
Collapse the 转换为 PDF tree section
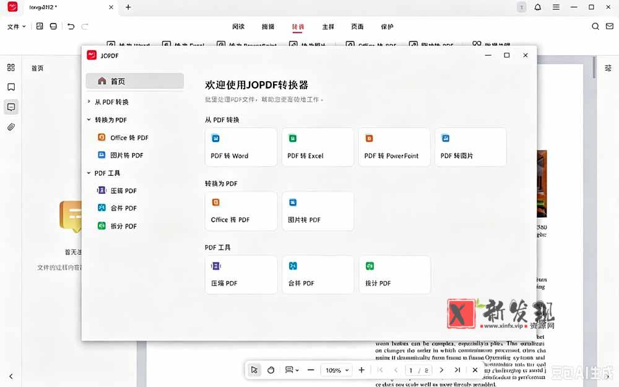pos(89,120)
